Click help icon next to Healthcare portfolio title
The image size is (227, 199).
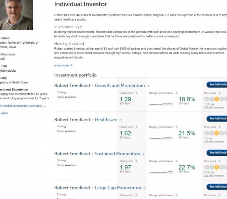[x=121, y=120]
